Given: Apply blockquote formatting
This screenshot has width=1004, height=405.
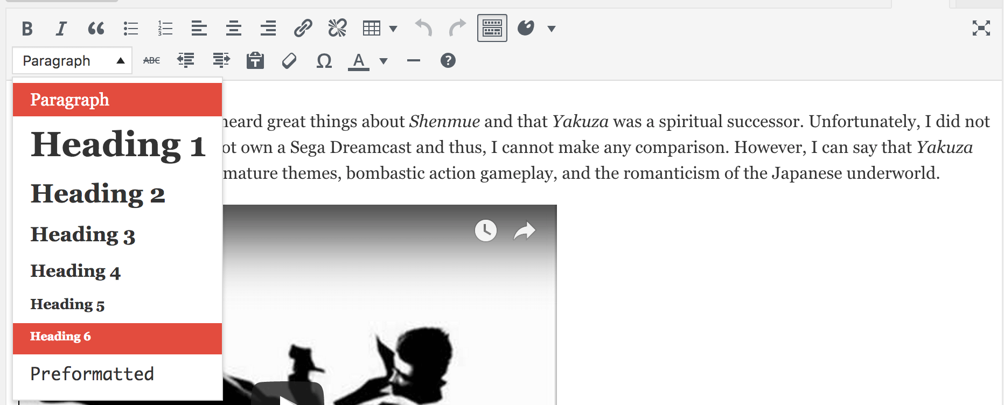Looking at the screenshot, I should tap(96, 28).
